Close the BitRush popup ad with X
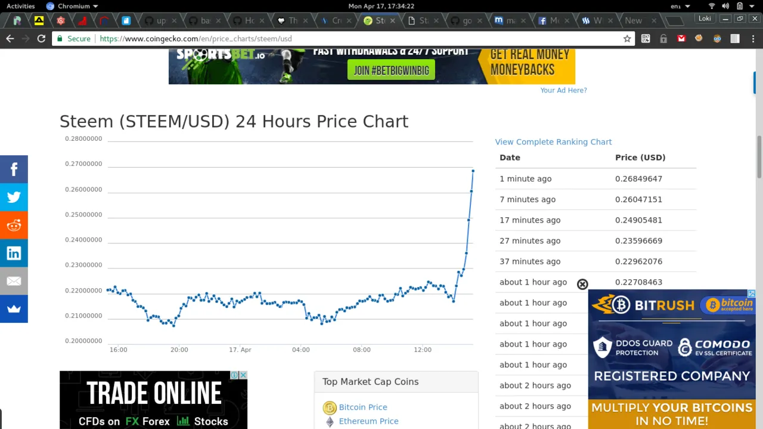The image size is (763, 429). [582, 285]
